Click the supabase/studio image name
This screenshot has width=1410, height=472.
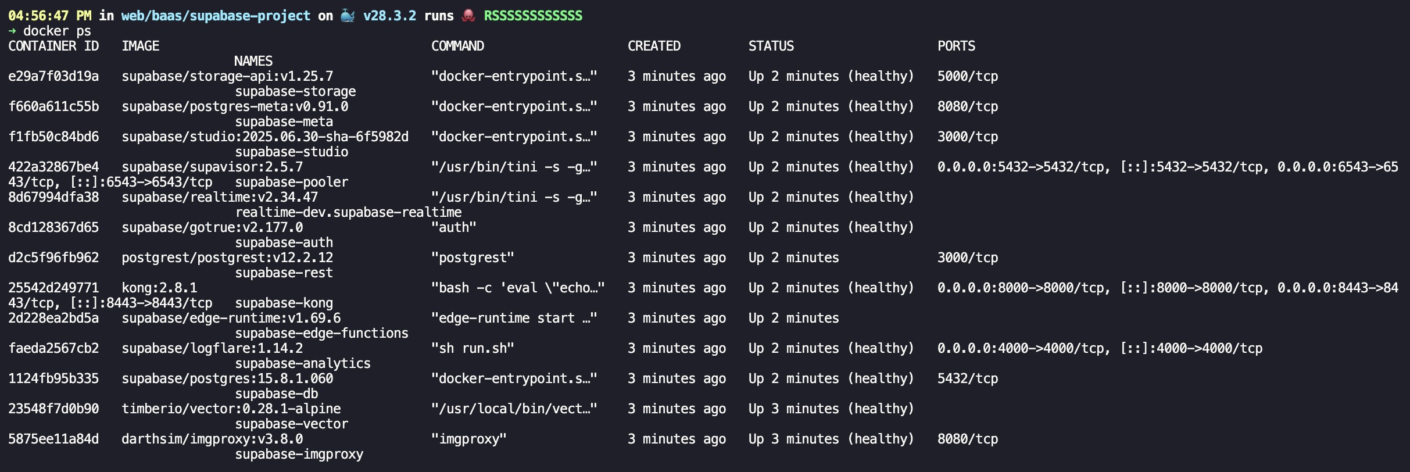tap(264, 137)
